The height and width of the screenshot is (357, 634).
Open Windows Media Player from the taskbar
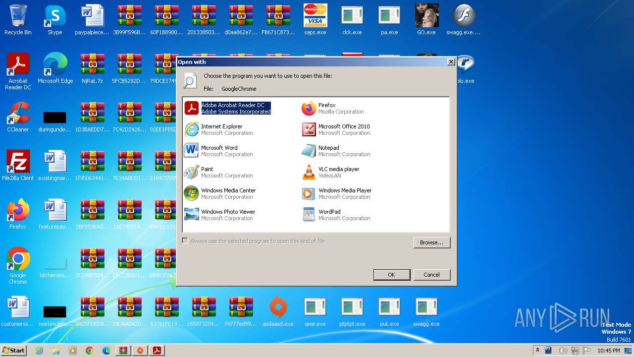(73, 350)
